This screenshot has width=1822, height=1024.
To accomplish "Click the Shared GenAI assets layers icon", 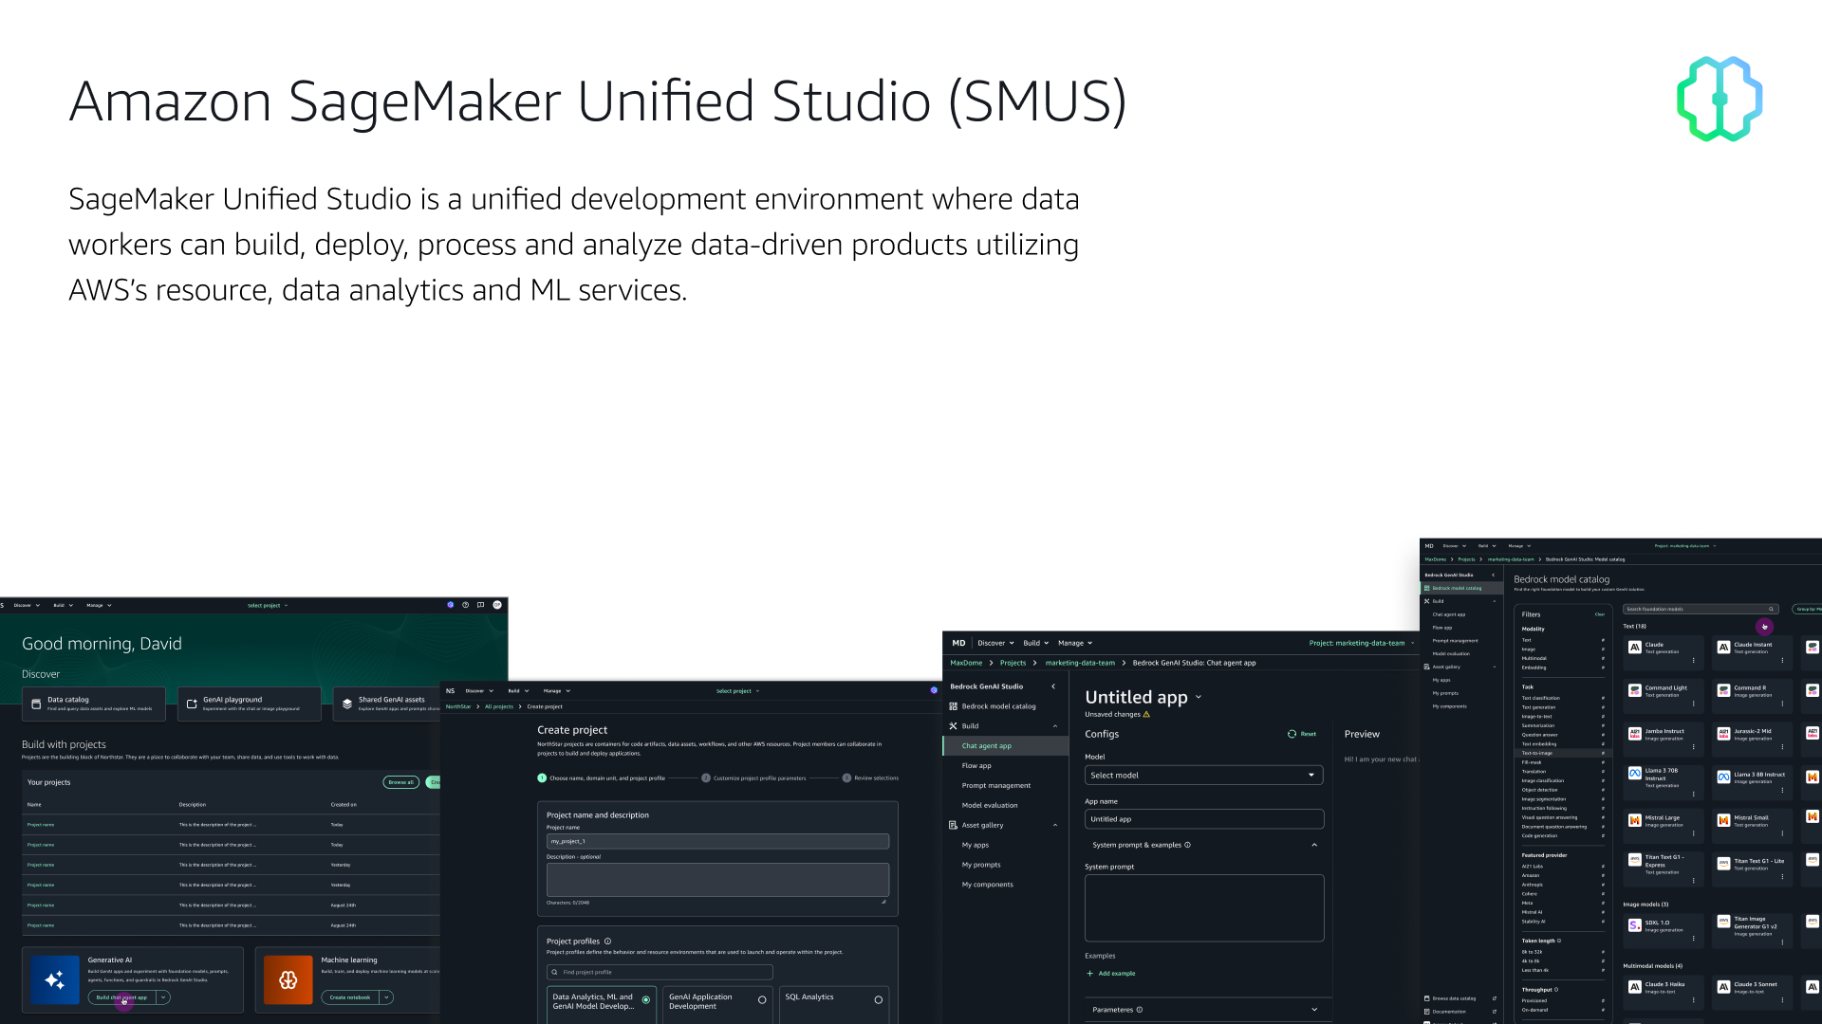I will coord(345,703).
